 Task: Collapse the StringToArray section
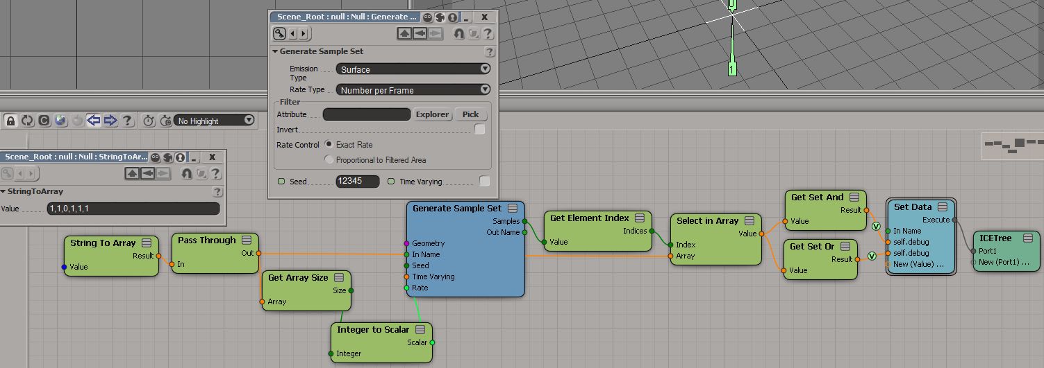[x=3, y=192]
